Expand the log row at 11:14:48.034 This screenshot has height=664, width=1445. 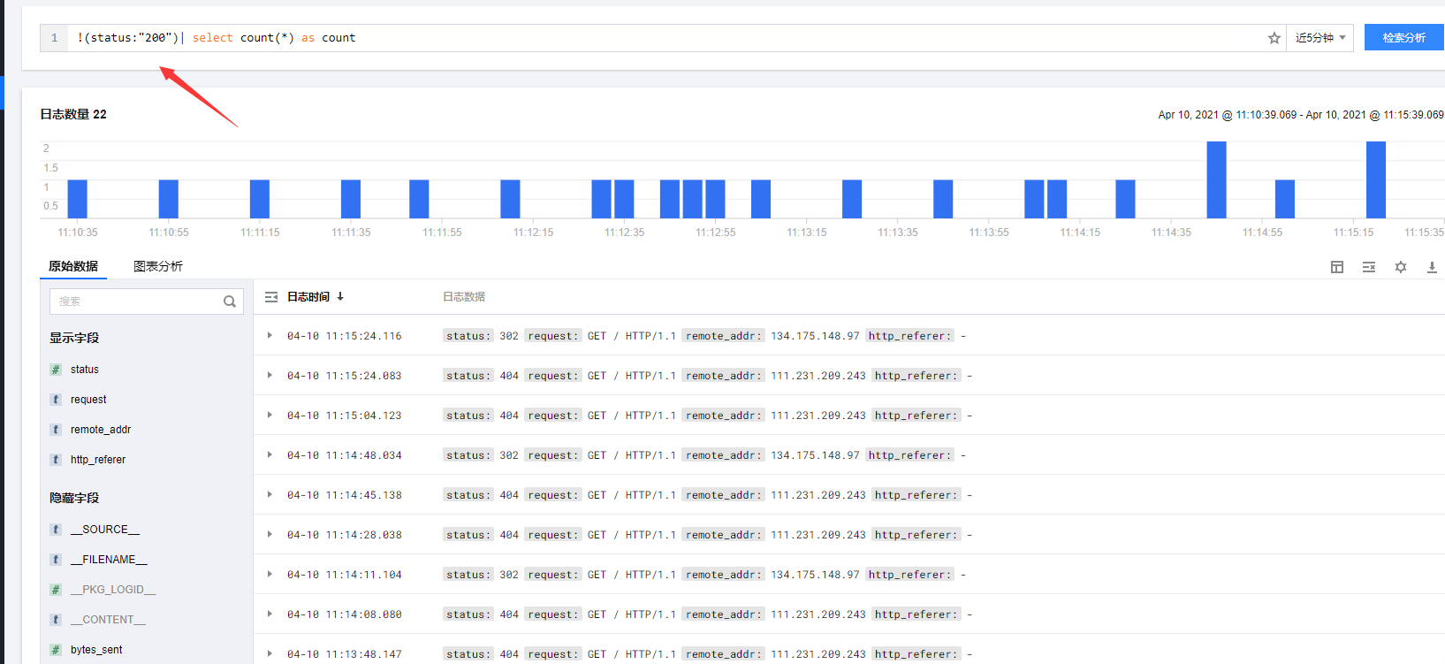click(x=270, y=454)
